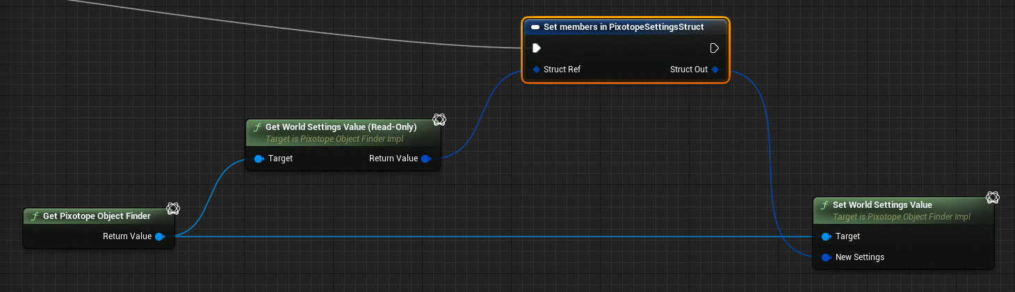Click the struct icon in Set members header
This screenshot has width=1015, height=292.
(x=535, y=27)
